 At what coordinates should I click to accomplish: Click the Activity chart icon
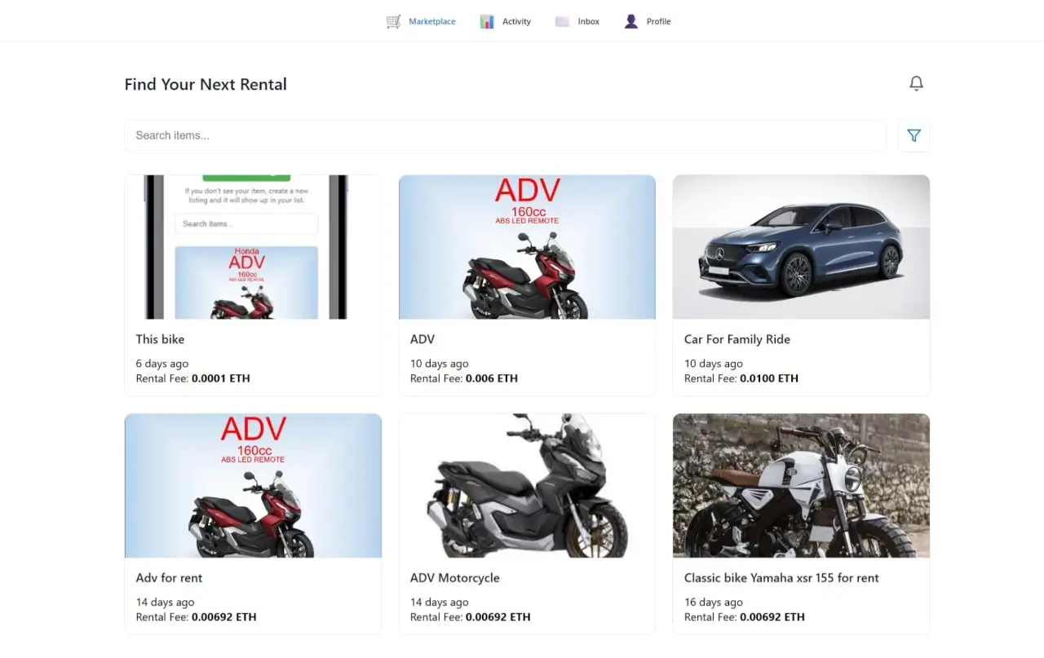click(x=487, y=22)
